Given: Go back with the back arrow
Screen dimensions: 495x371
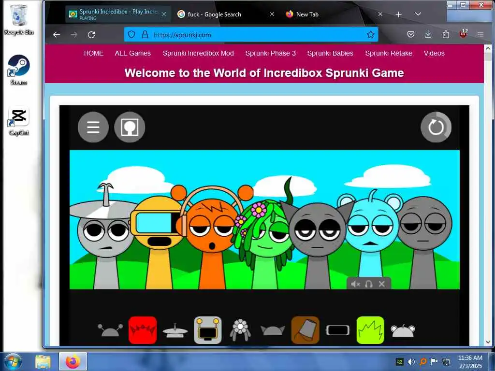Looking at the screenshot, I should click(x=57, y=35).
